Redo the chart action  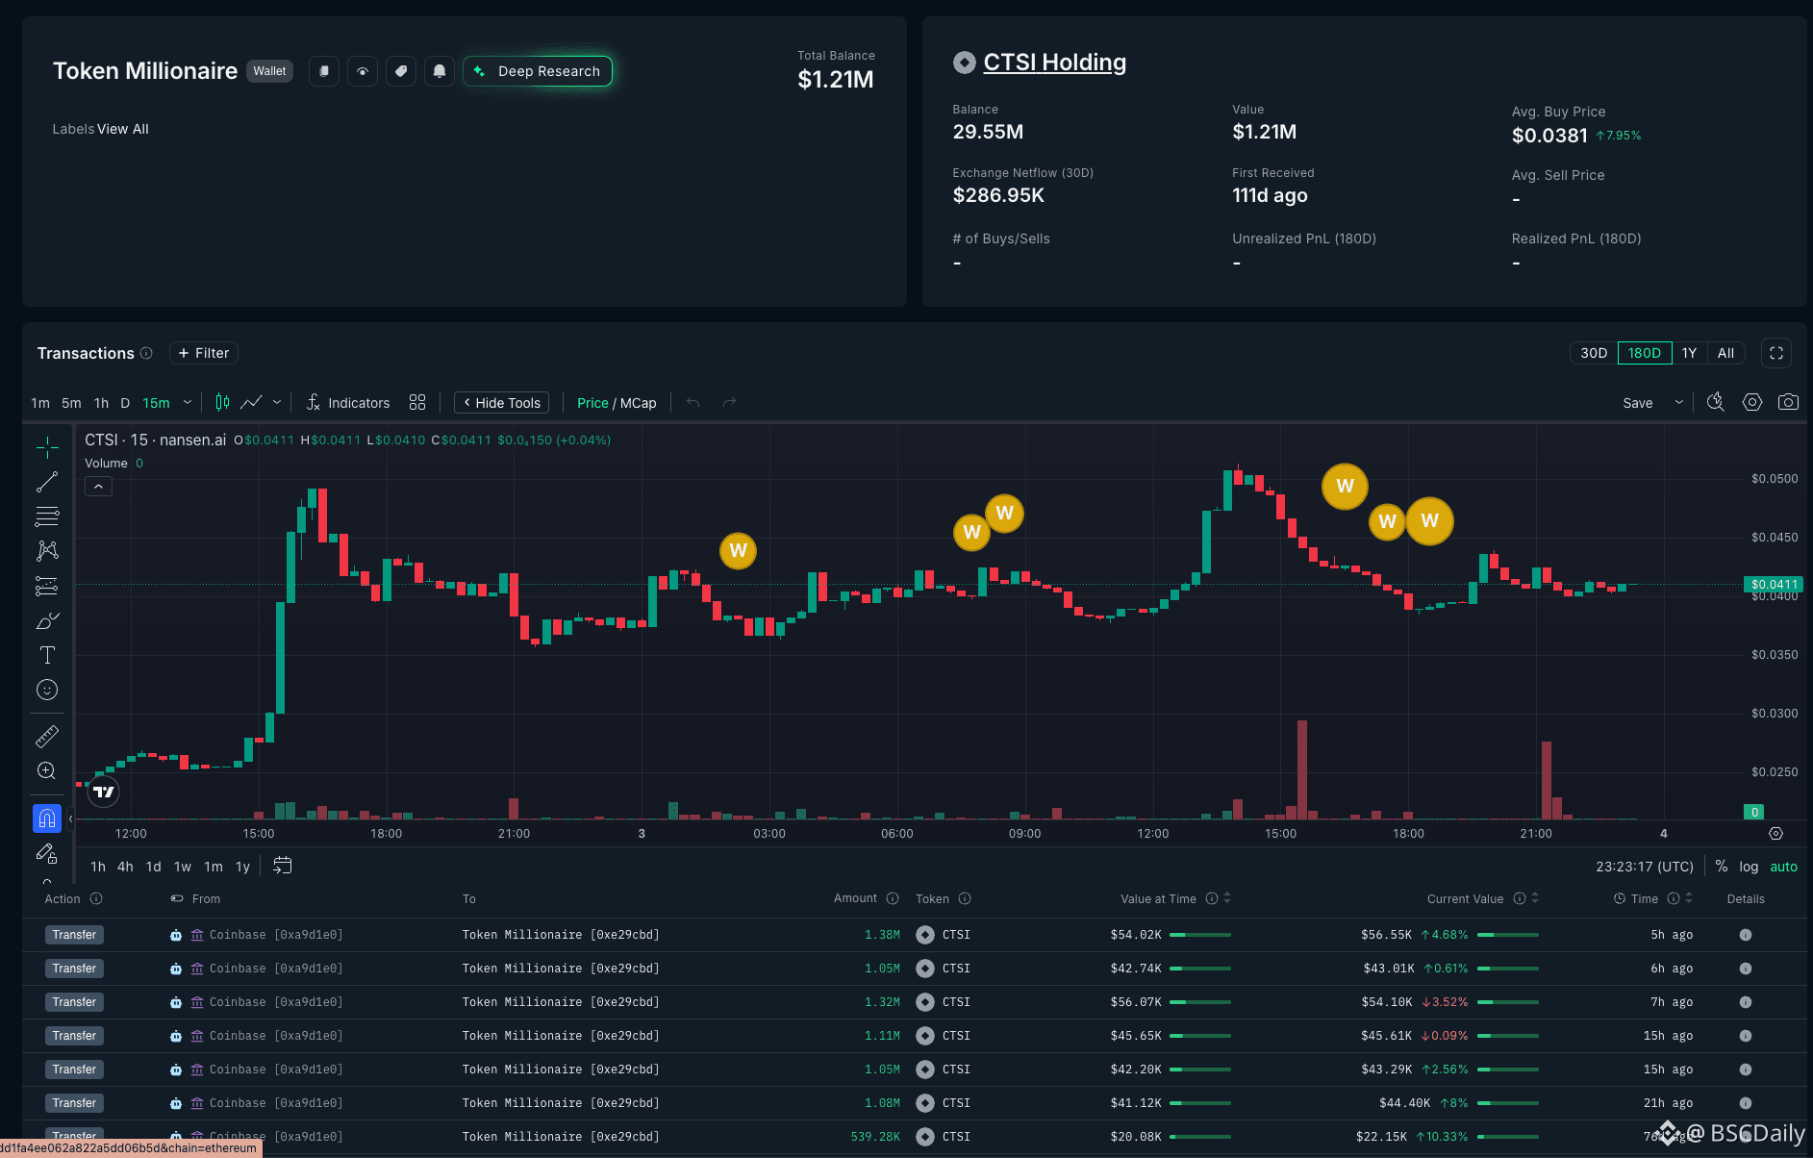(730, 402)
